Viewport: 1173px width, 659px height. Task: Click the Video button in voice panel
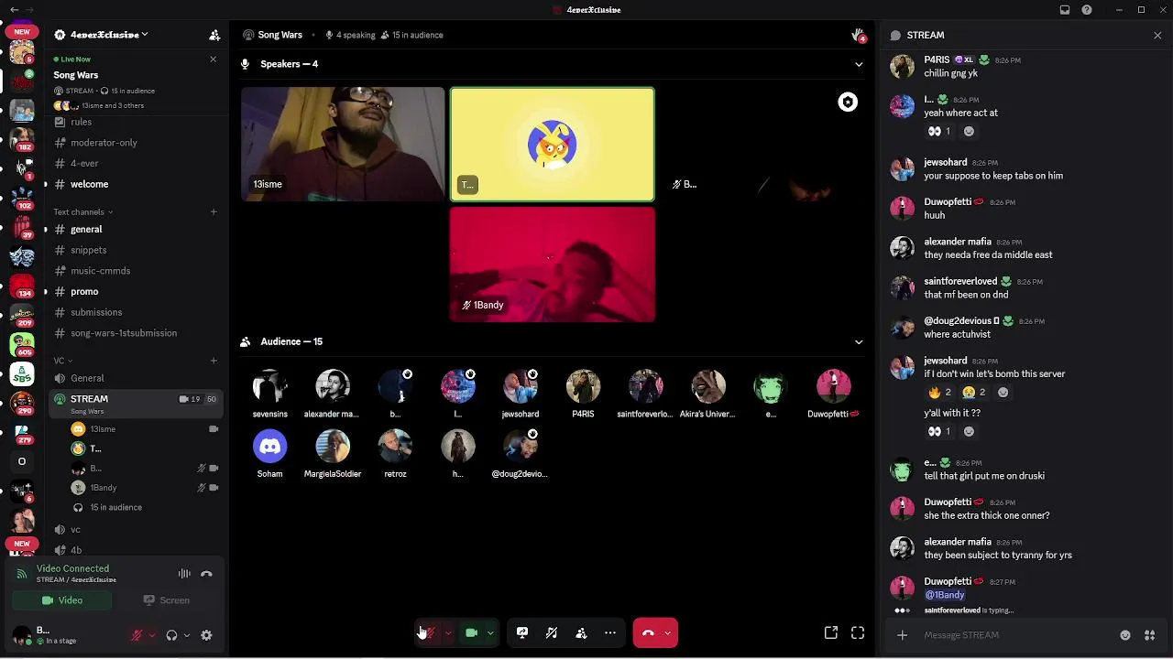[62, 600]
